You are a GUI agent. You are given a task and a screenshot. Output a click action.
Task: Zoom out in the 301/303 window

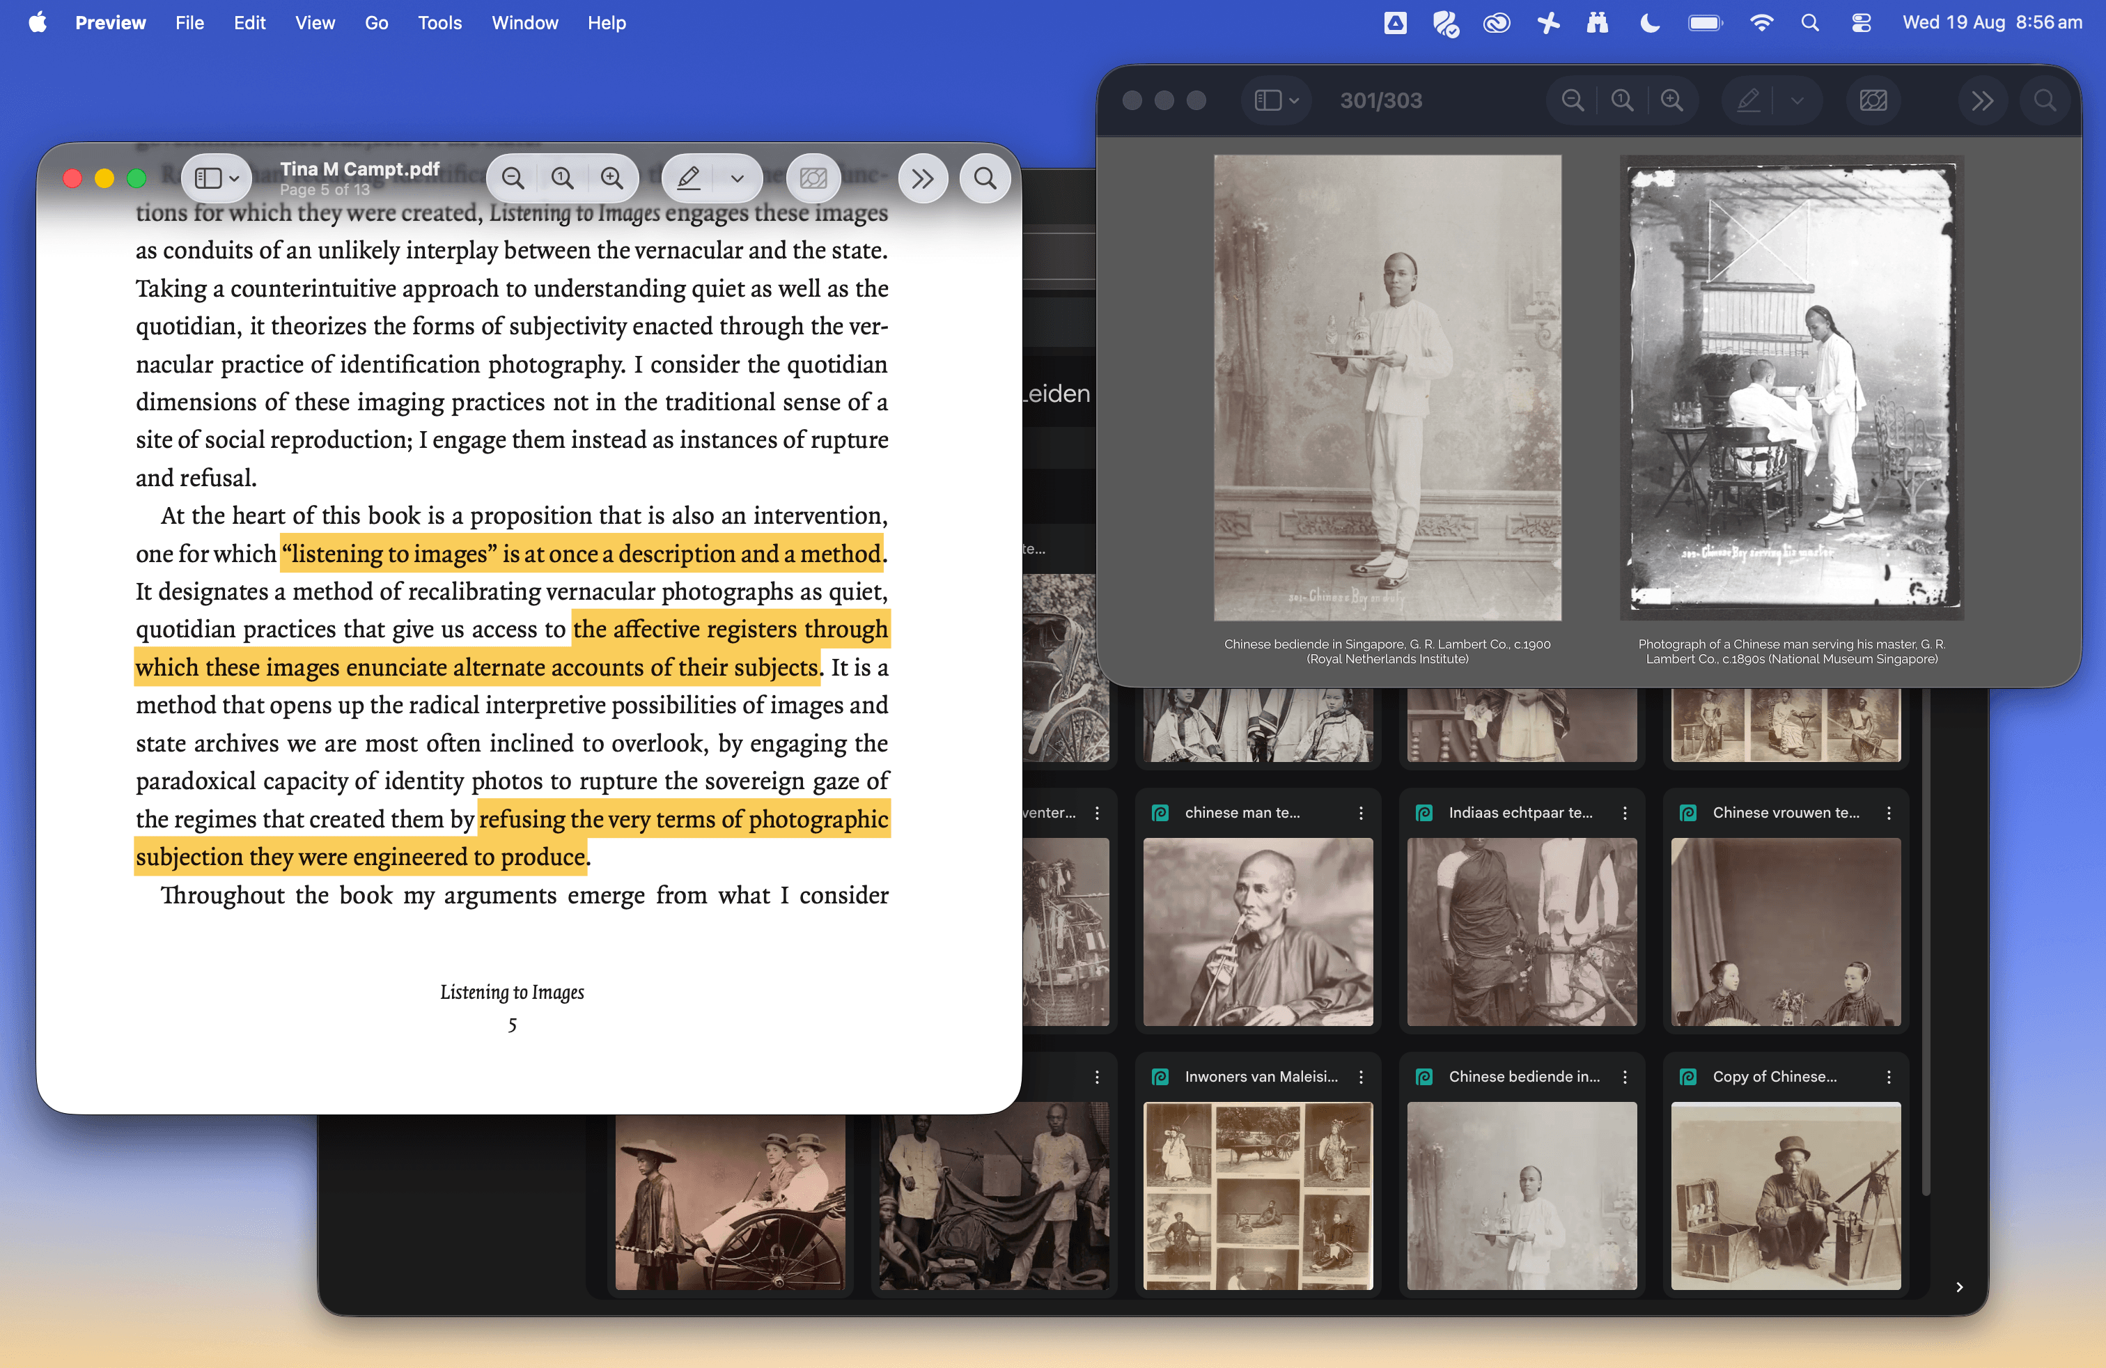coord(1573,100)
